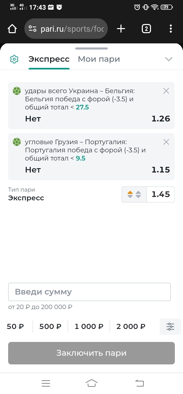Tap the browser home icon
This screenshot has height=394, width=183.
(x=12, y=29)
